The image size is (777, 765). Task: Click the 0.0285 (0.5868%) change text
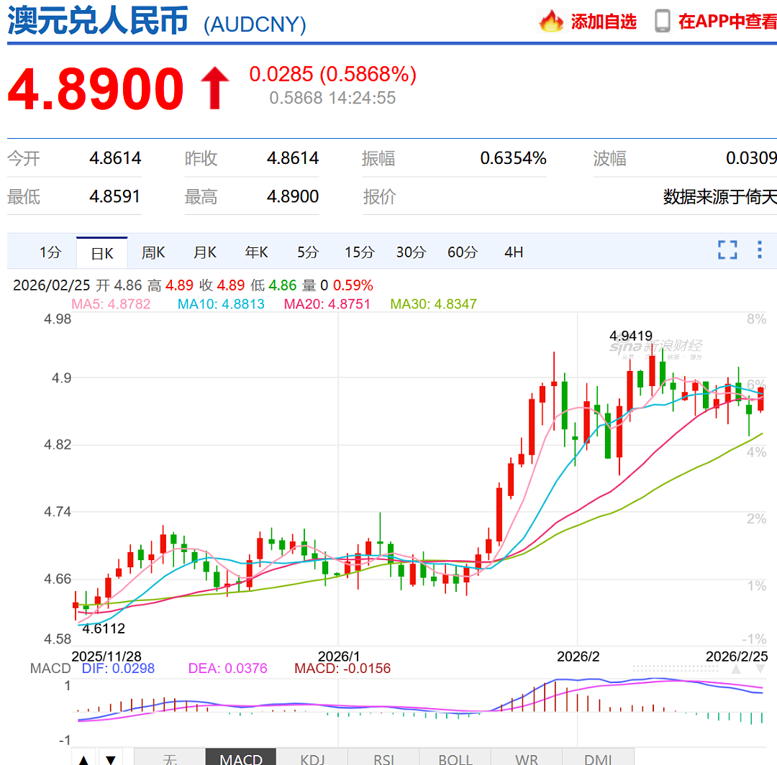click(x=332, y=74)
